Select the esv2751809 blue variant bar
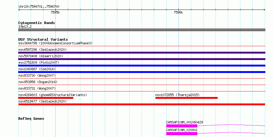 click(142, 66)
